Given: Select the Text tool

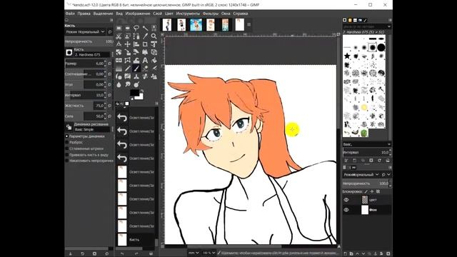Looking at the screenshot, I should 145,60.
